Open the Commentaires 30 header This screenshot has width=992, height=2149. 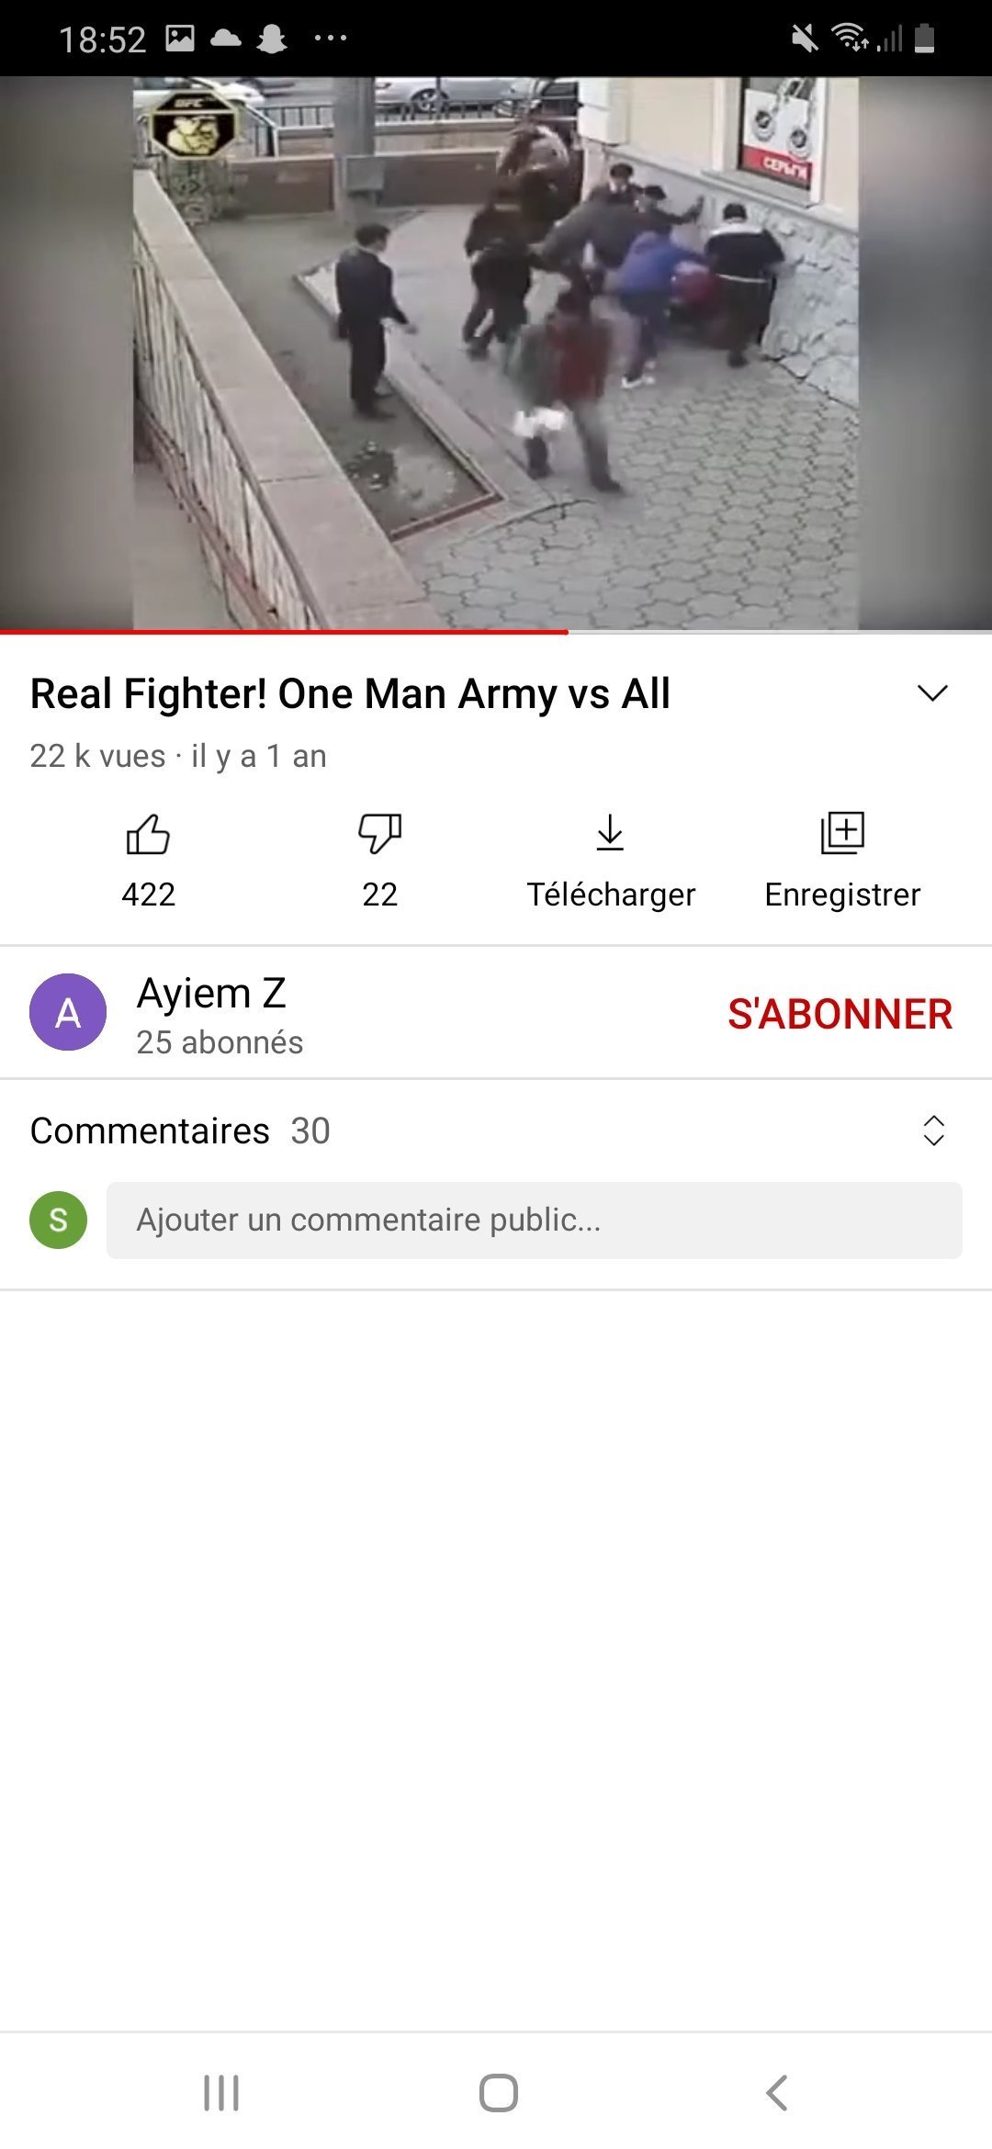[x=180, y=1131]
